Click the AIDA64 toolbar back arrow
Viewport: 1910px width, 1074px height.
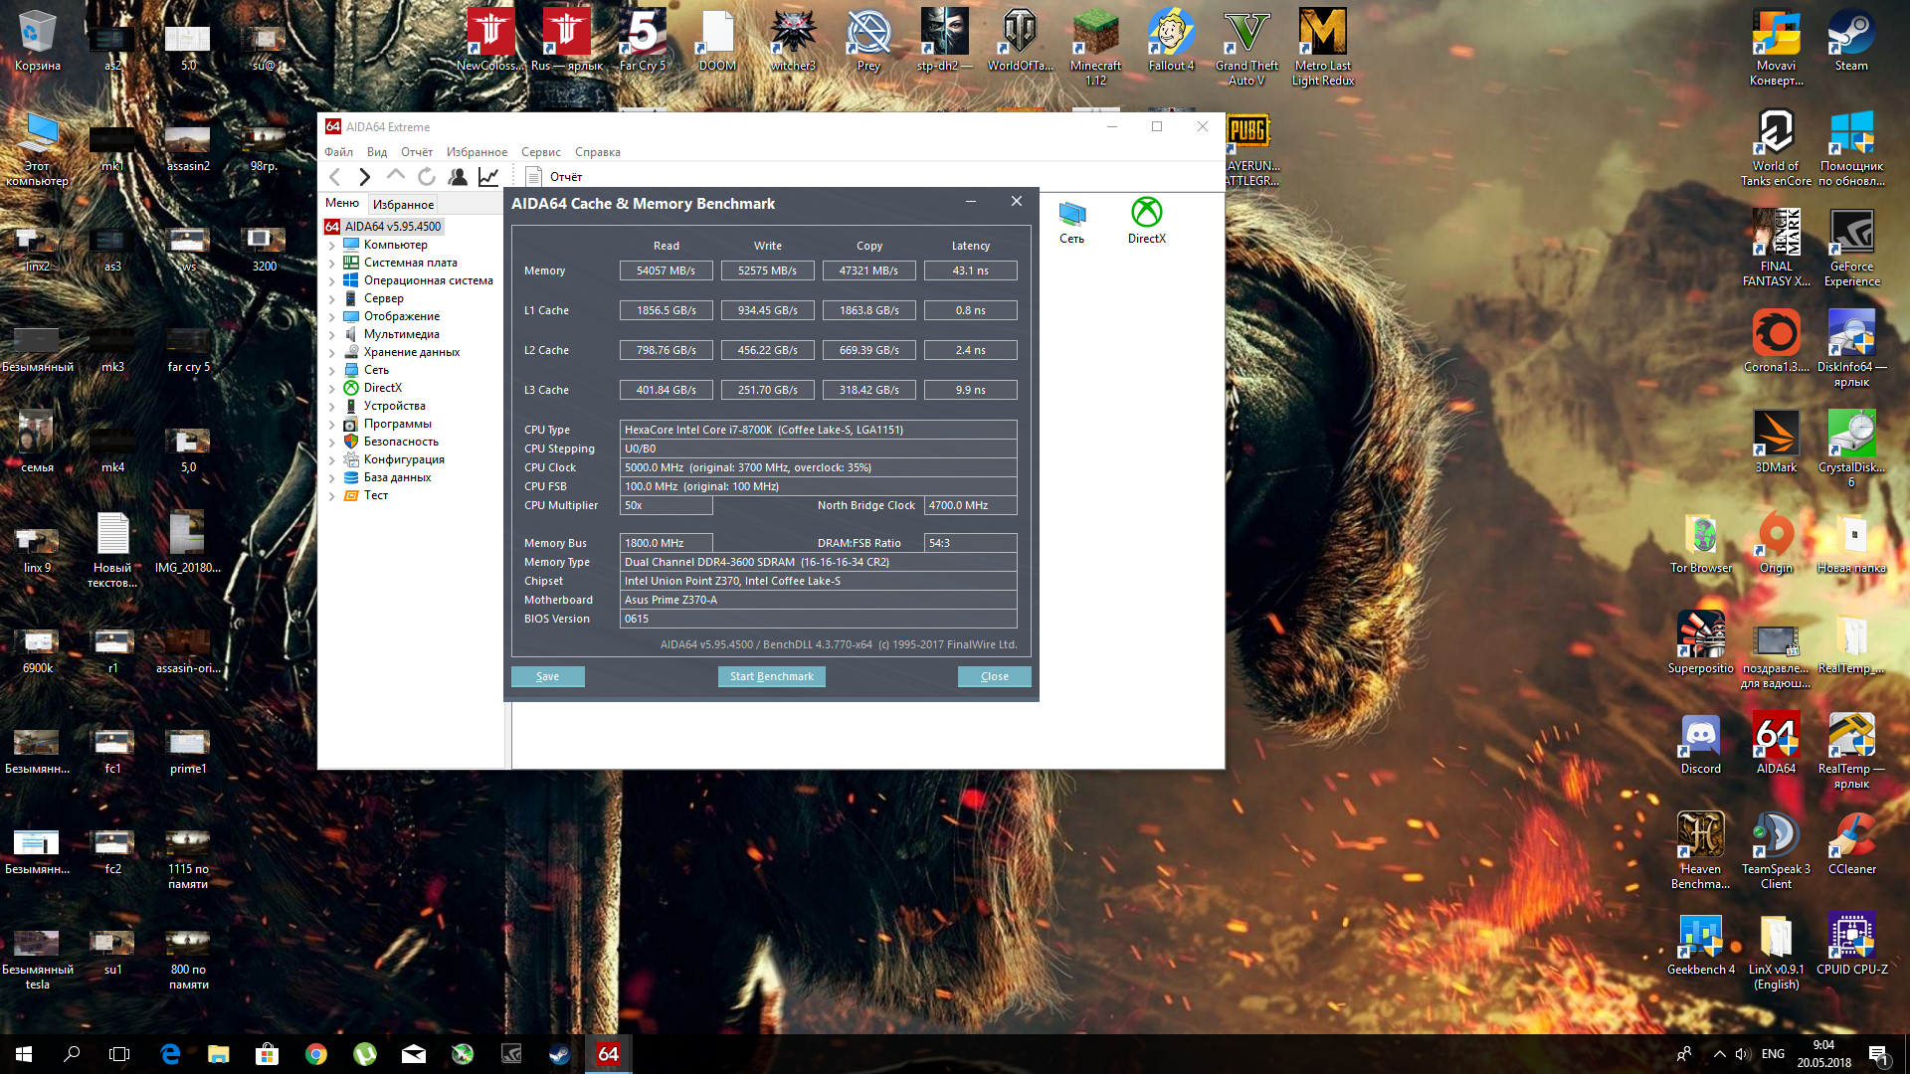[x=335, y=177]
